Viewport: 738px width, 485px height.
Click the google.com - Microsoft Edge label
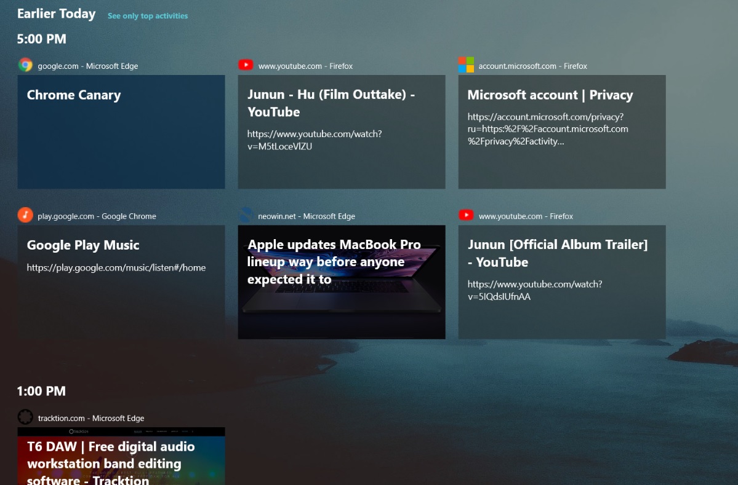click(x=88, y=66)
